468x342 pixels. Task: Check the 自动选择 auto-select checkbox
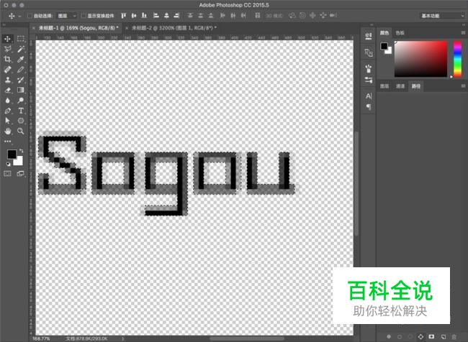[30, 16]
